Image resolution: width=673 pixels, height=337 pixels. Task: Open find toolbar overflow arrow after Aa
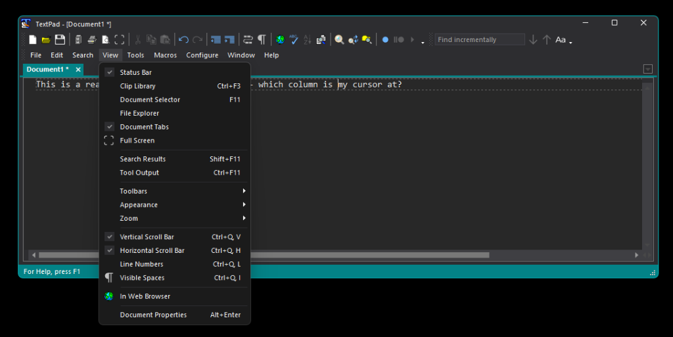tap(571, 43)
